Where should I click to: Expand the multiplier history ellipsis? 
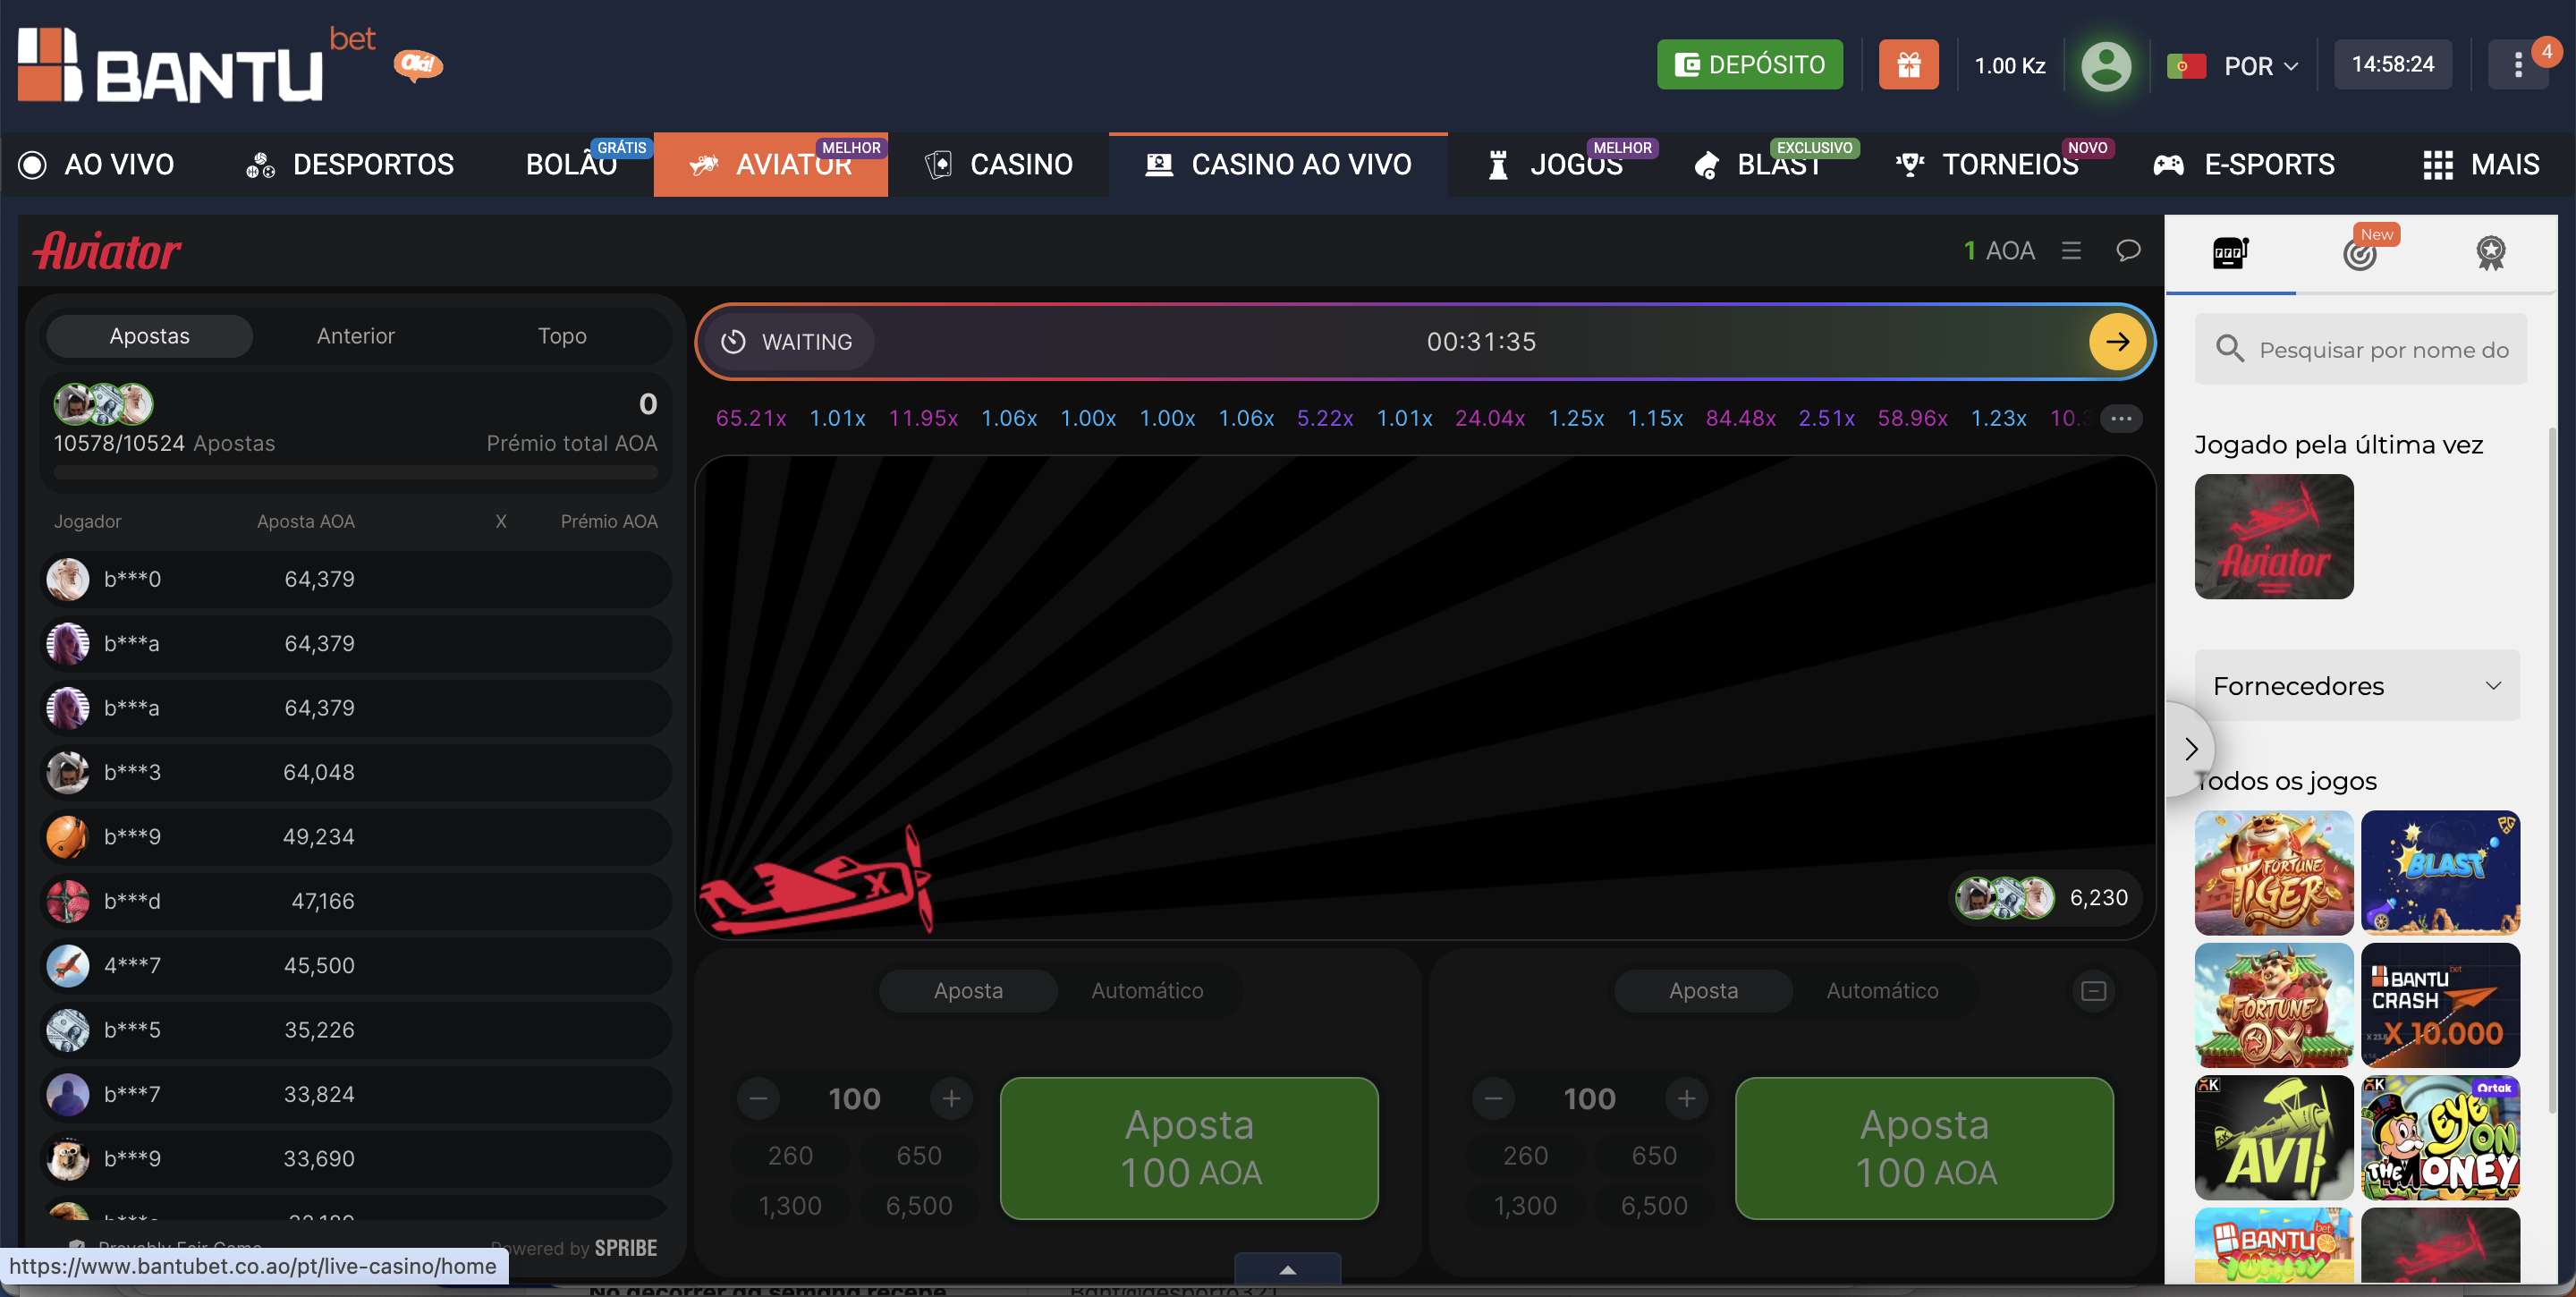pos(2121,418)
